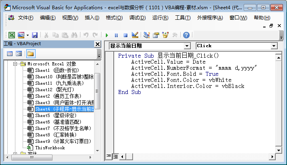Open the procedure dropdown showing Click
This screenshot has height=165, width=287.
[274, 46]
